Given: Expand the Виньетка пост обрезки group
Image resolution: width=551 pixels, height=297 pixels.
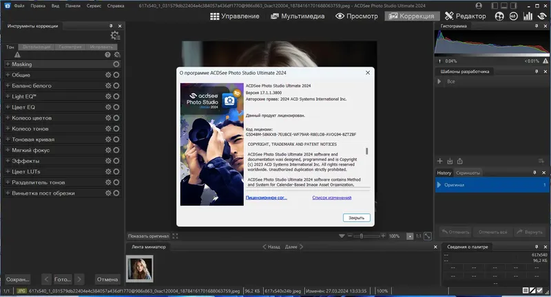Looking at the screenshot, I should click(8, 193).
